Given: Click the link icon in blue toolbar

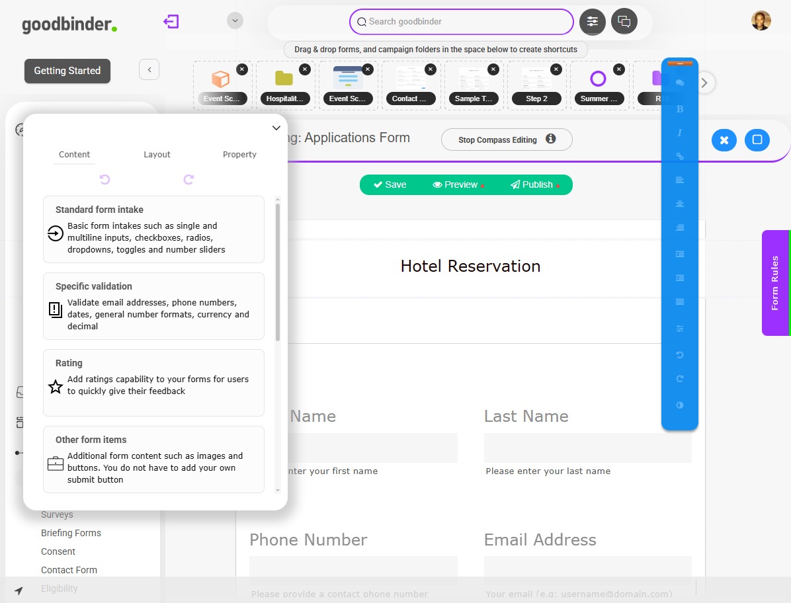Looking at the screenshot, I should (x=680, y=157).
